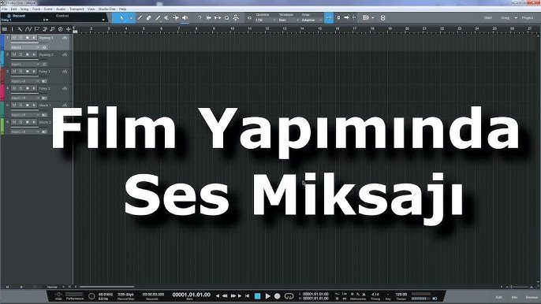Toggle monitor on Foley 2 track

pyautogui.click(x=34, y=88)
